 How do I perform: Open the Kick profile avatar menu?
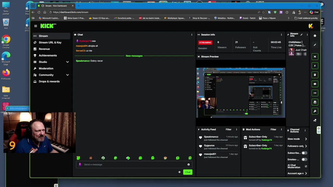coord(311,26)
